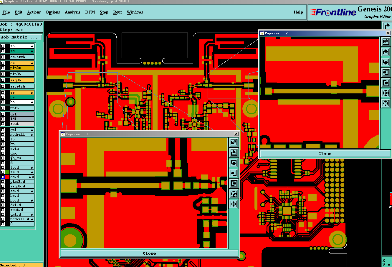
Task: Toggle the checkbox for the rout layer
Action: pyautogui.click(x=3, y=124)
